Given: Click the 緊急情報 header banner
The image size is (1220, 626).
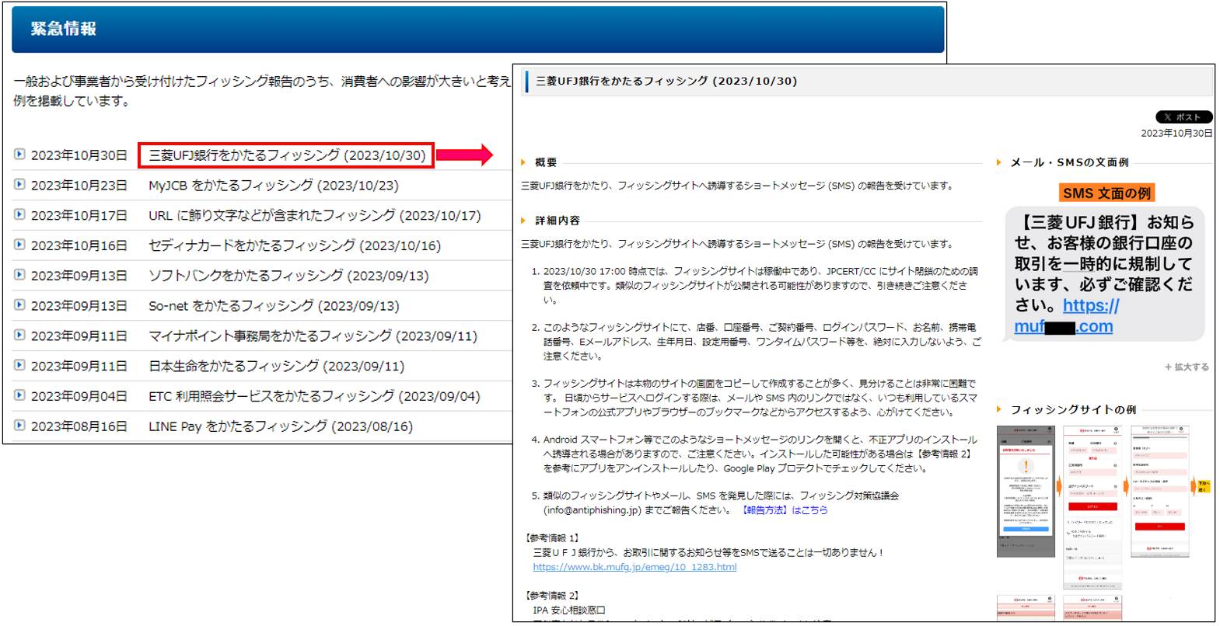Looking at the screenshot, I should (478, 29).
